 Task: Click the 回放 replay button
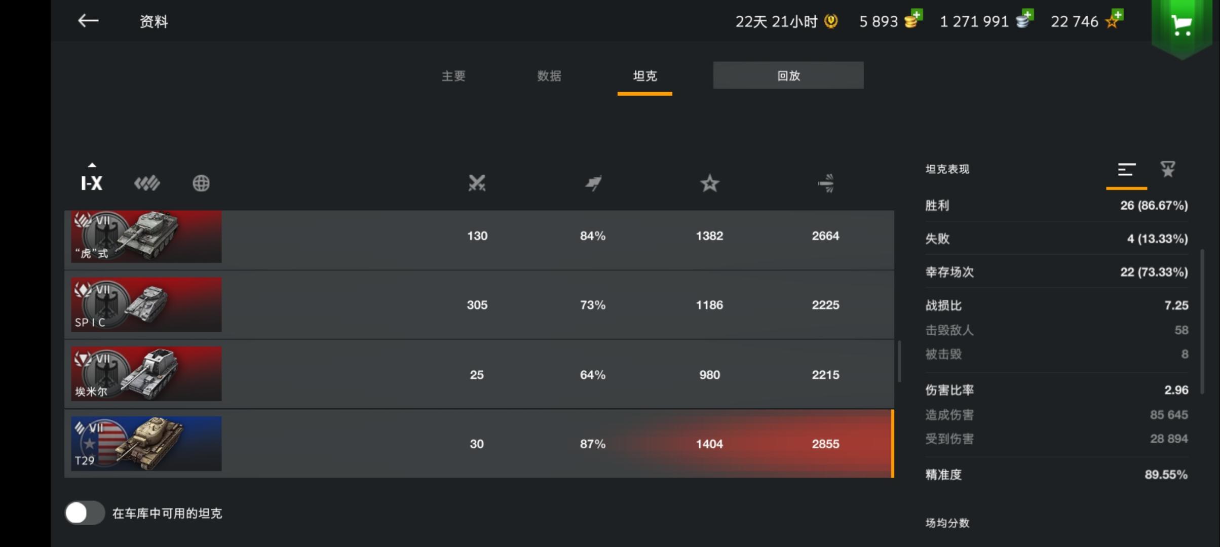tap(788, 75)
